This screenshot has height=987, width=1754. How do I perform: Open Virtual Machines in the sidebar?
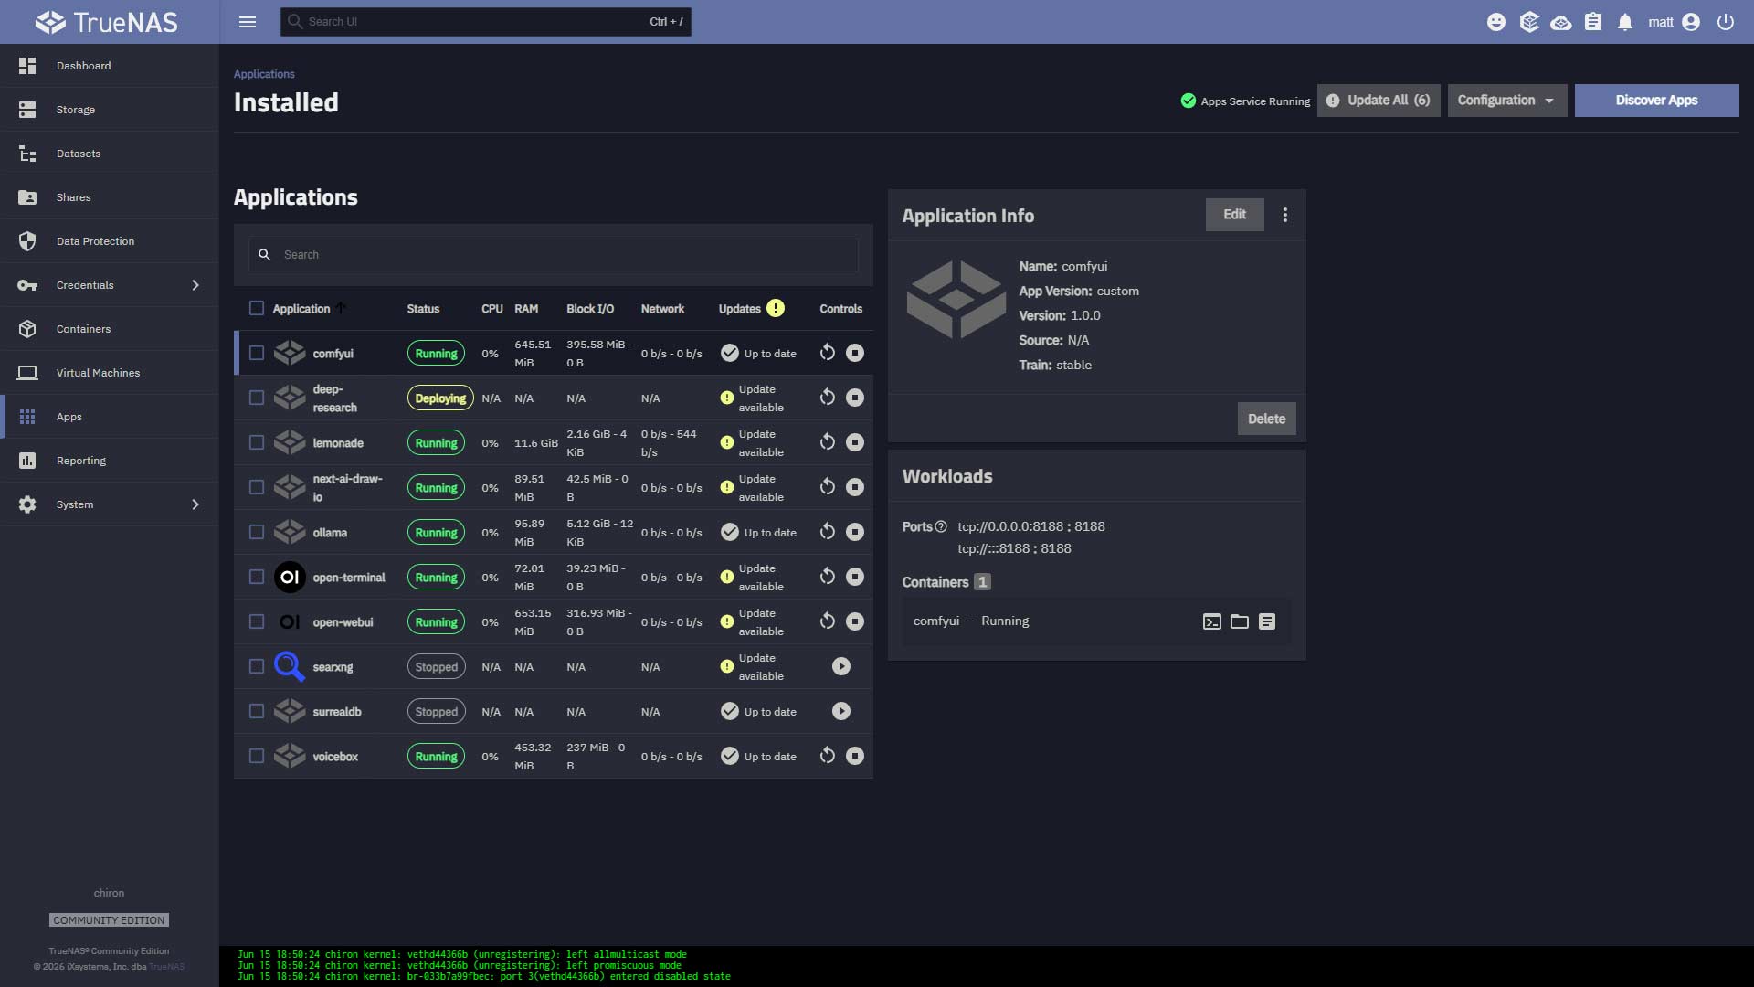click(x=110, y=373)
